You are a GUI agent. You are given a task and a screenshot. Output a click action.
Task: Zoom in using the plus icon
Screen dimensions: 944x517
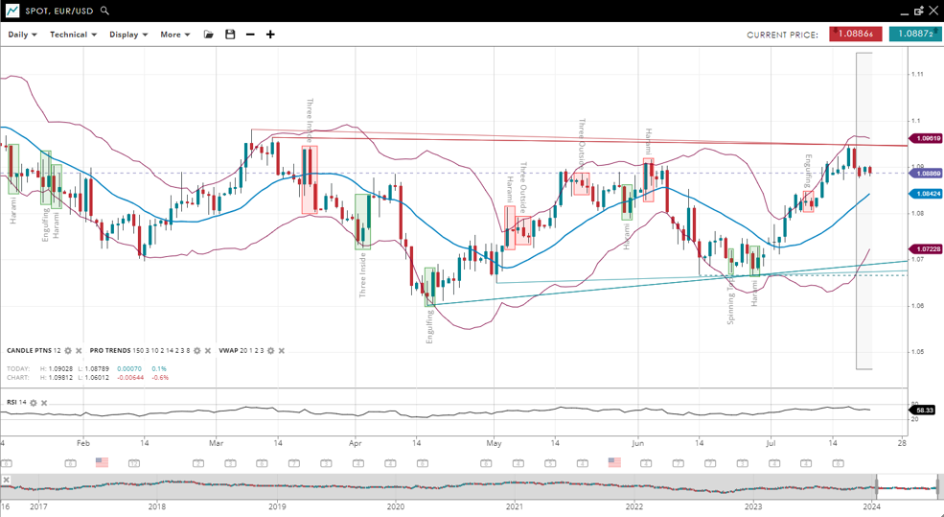(x=270, y=35)
